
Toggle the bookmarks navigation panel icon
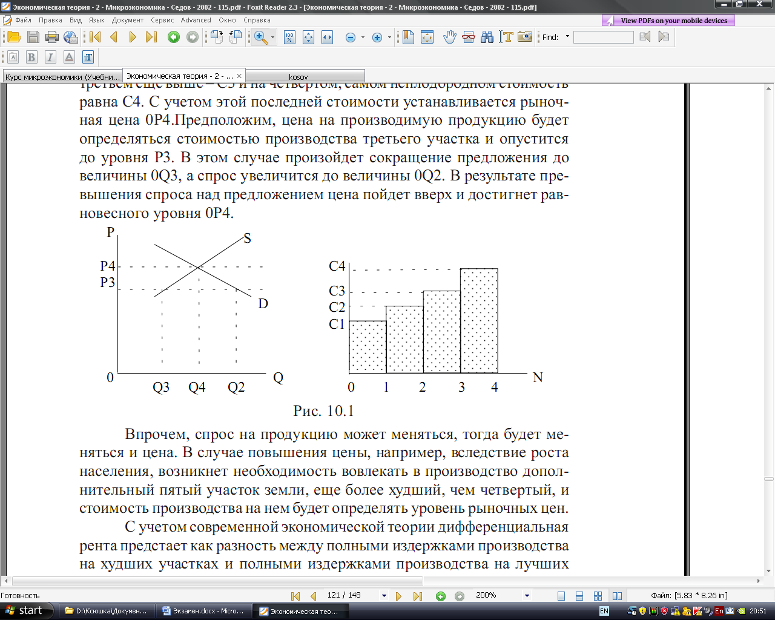[x=408, y=37]
